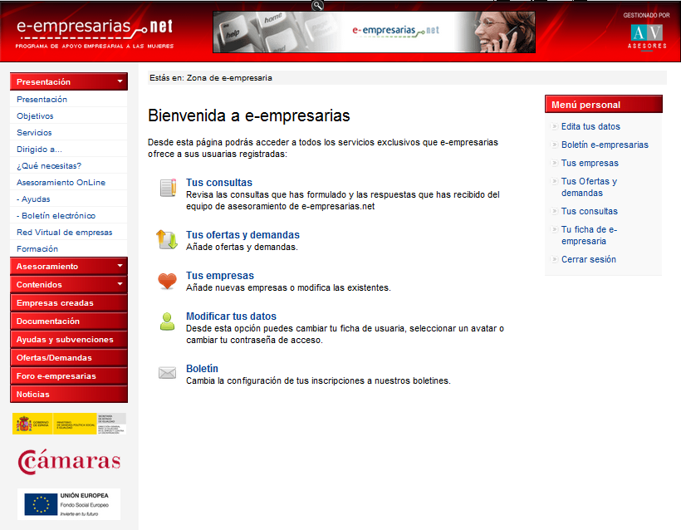Click the e-empresarias.net logo in header

pyautogui.click(x=95, y=32)
